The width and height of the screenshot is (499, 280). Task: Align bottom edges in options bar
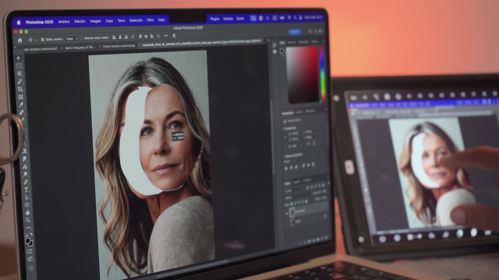[x=152, y=36]
